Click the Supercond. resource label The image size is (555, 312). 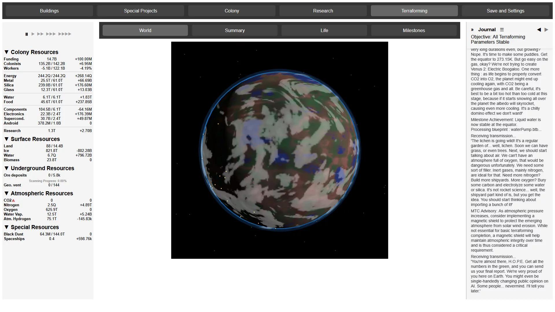(x=14, y=118)
